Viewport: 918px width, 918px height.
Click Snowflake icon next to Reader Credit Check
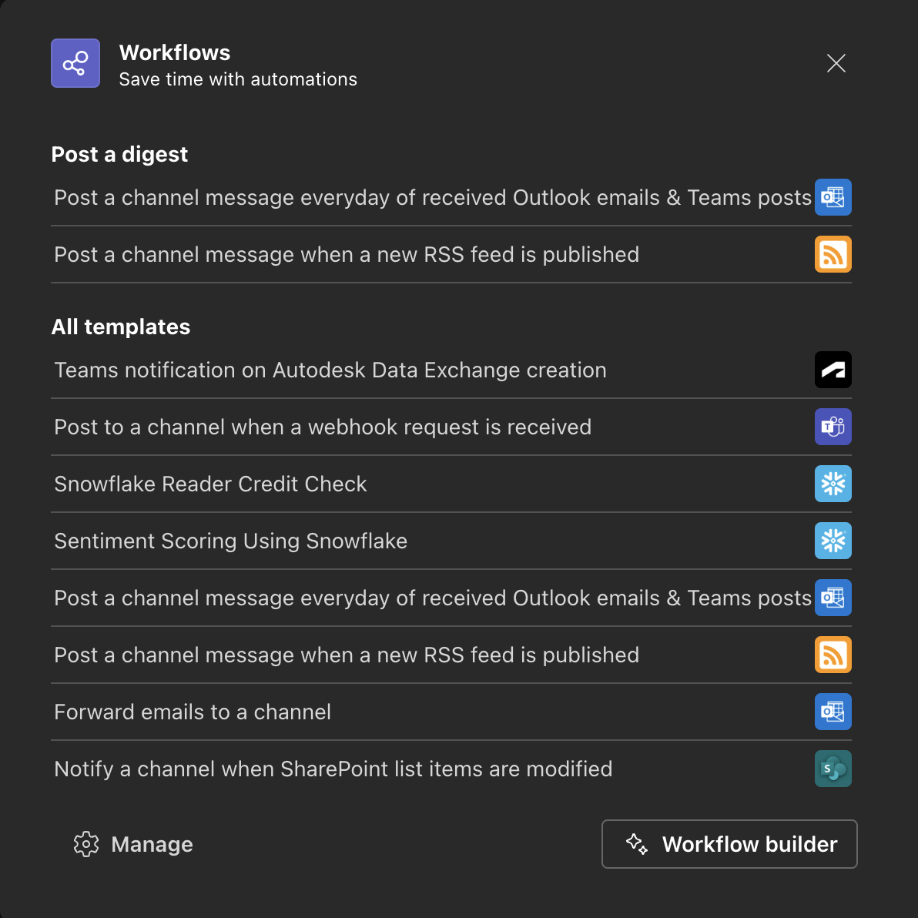click(x=833, y=484)
